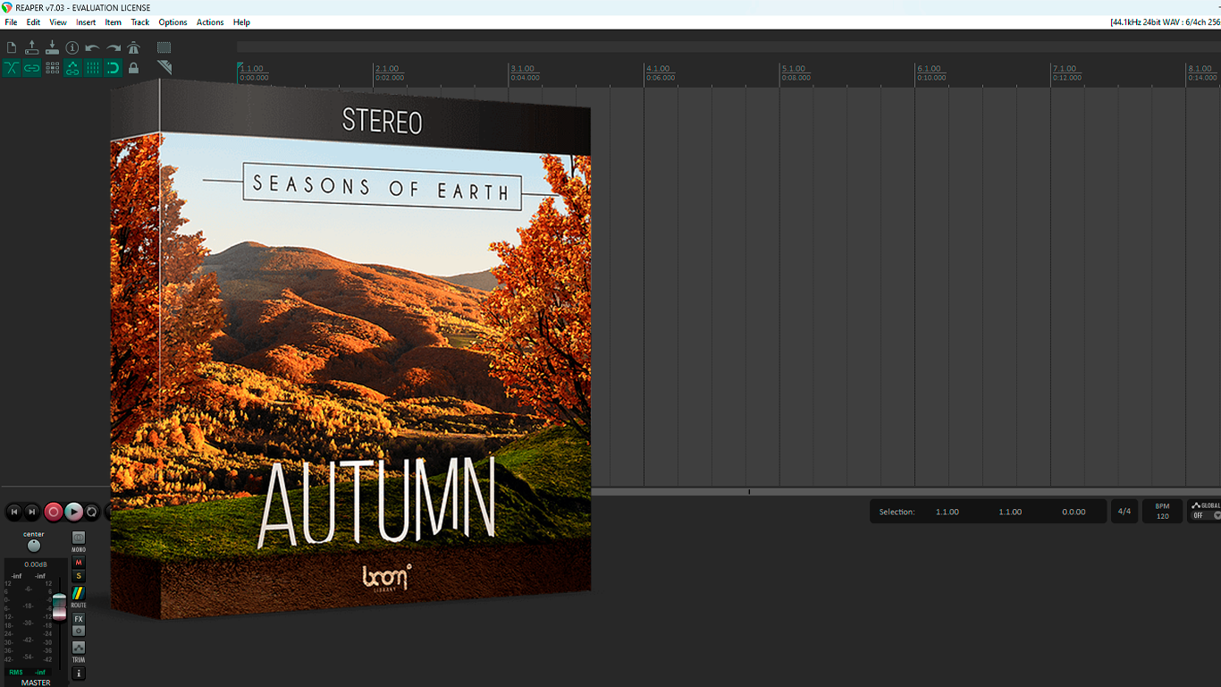Viewport: 1221px width, 687px height.
Task: Toggle grid lines dotted-columns icon
Action: click(93, 68)
